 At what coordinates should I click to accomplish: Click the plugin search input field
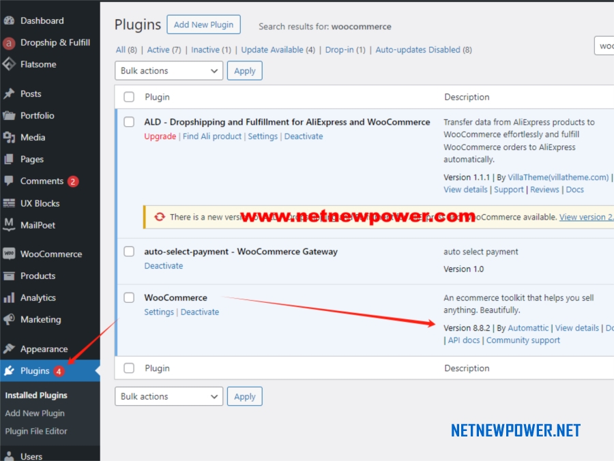604,46
